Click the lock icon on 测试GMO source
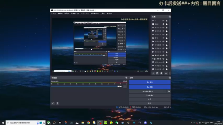 tap(166, 62)
